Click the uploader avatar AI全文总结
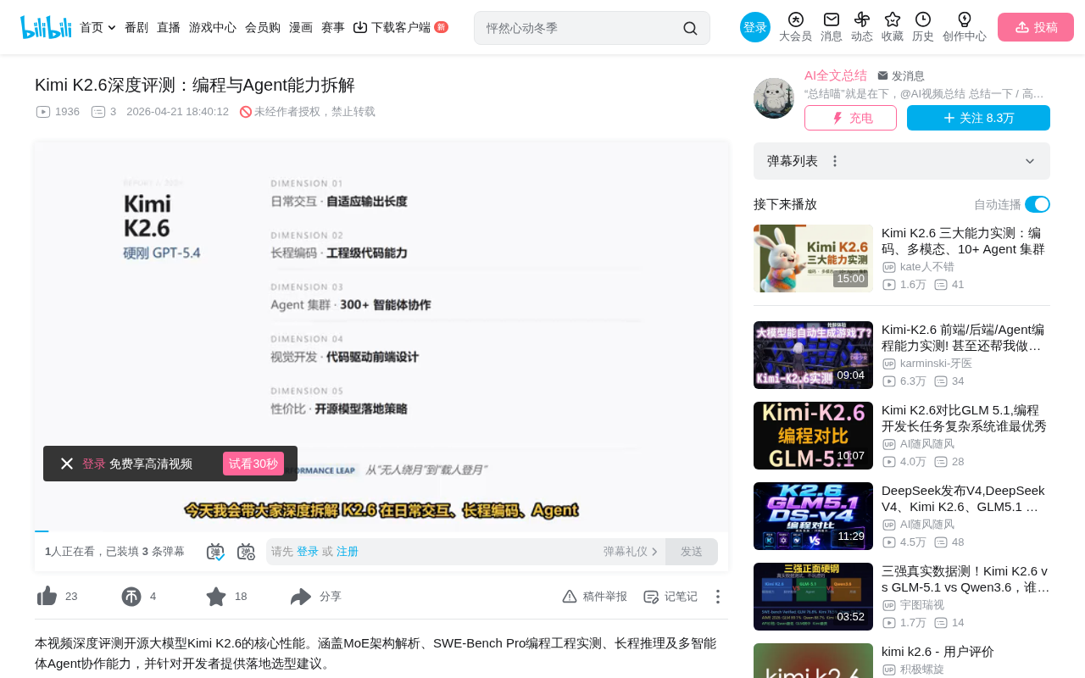 point(774,98)
